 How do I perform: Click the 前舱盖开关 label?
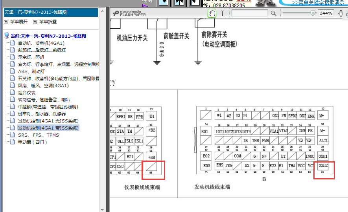point(177,36)
